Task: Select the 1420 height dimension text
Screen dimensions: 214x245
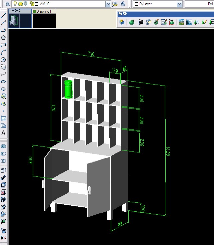Action: 168,151
